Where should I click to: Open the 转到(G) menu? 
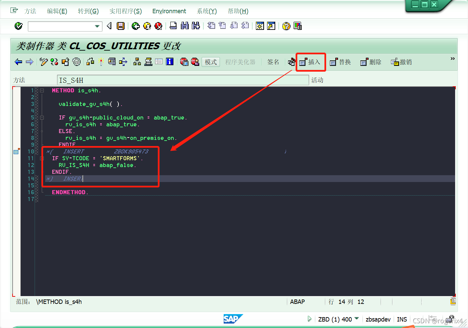click(x=88, y=11)
